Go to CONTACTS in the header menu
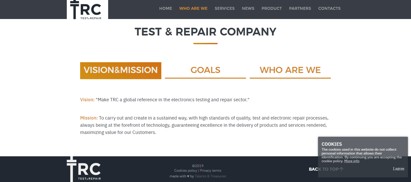Viewport: 411px width, 182px height. (x=329, y=8)
